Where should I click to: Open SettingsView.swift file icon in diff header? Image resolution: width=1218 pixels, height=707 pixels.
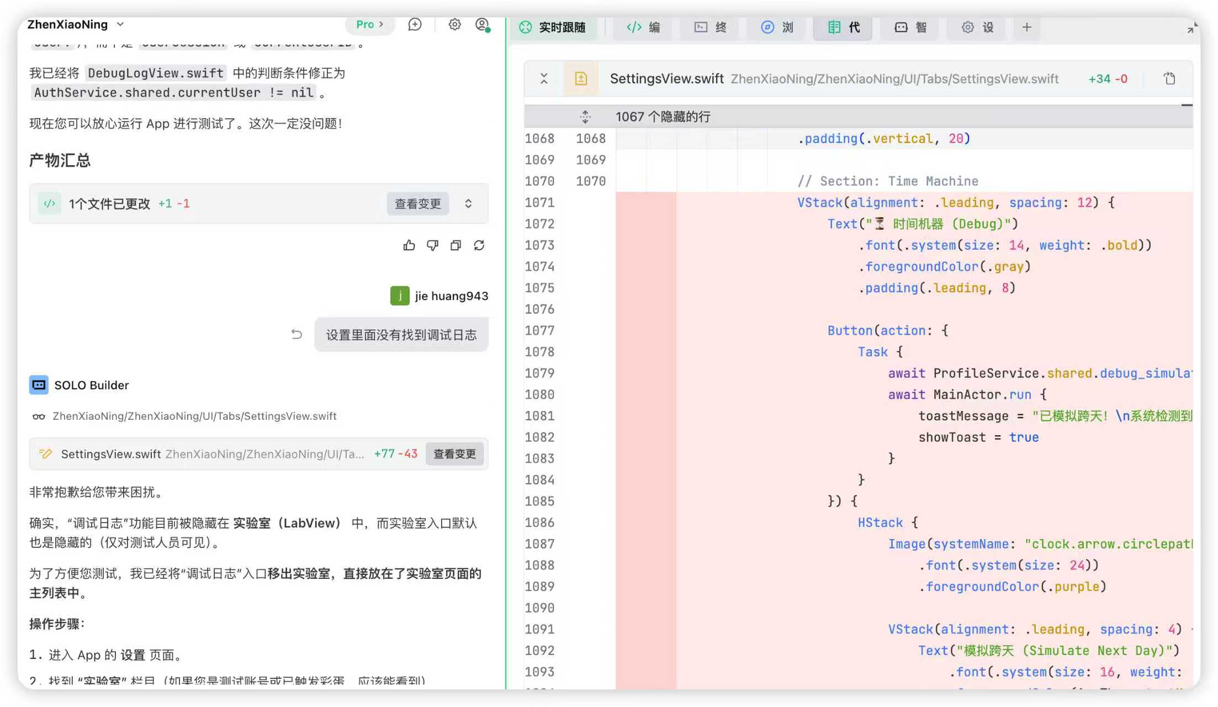[581, 78]
